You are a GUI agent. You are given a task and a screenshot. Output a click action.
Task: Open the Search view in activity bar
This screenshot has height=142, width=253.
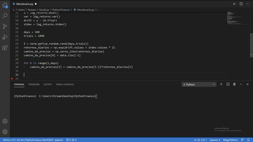(x=5, y=16)
